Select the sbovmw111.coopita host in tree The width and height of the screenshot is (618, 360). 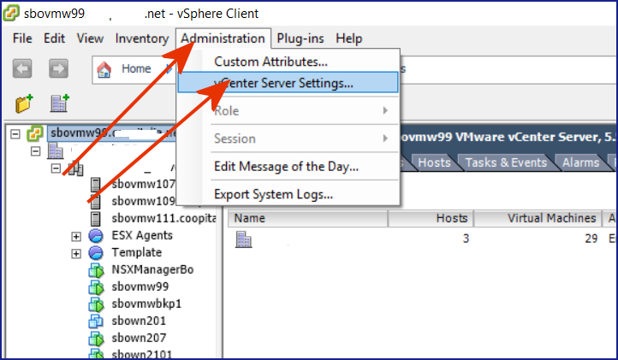pyautogui.click(x=163, y=218)
